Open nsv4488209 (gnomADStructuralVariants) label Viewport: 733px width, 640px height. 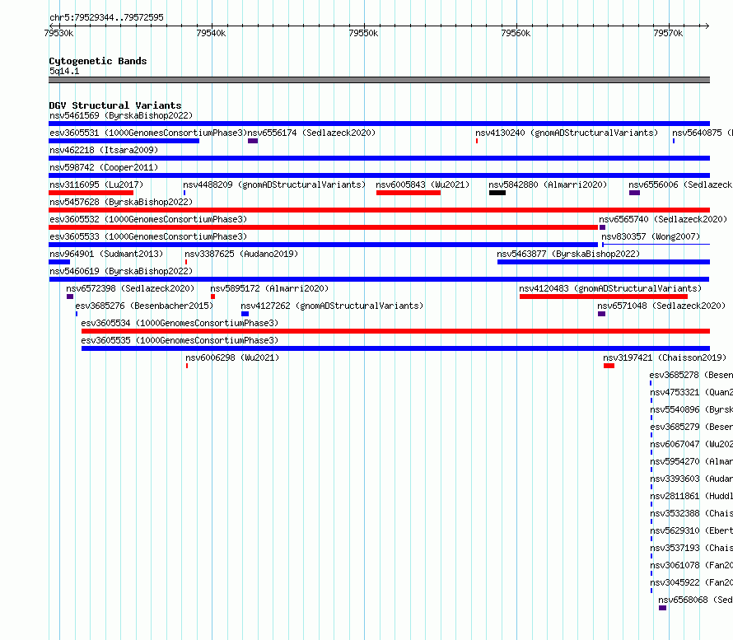(x=274, y=185)
